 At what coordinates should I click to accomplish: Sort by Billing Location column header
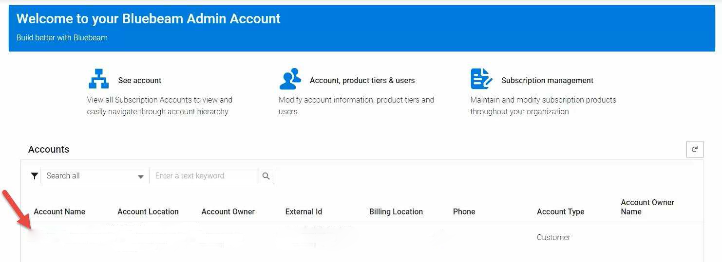point(396,212)
